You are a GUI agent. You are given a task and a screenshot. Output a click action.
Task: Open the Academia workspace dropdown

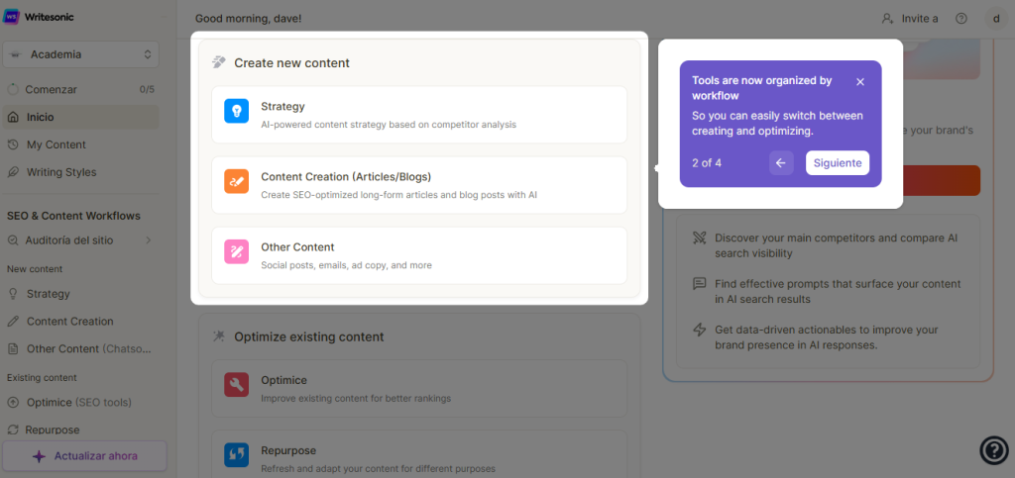[x=80, y=54]
